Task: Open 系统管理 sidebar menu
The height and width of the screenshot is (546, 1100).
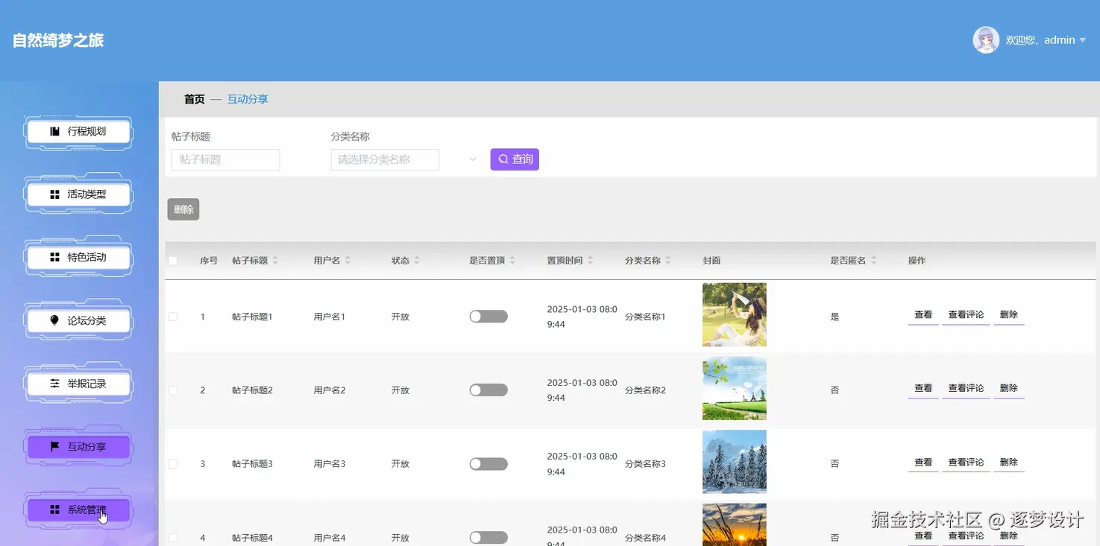Action: point(78,510)
